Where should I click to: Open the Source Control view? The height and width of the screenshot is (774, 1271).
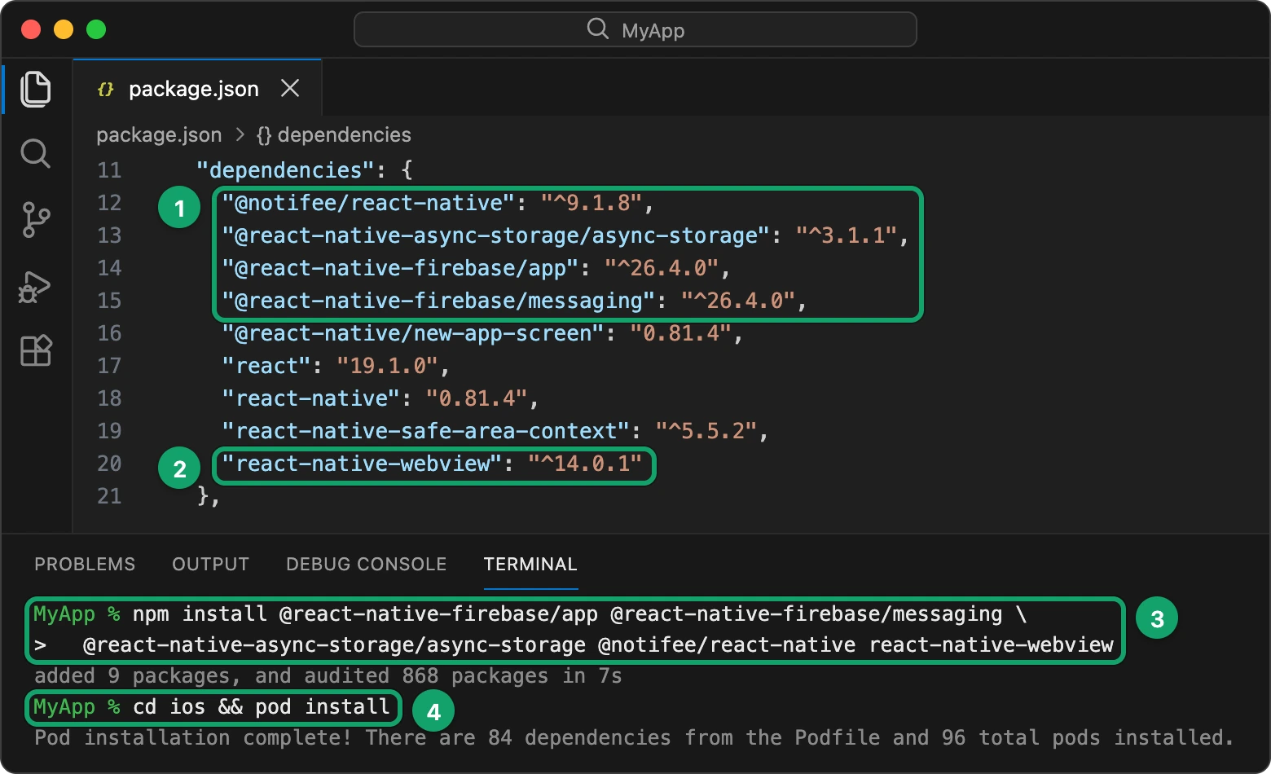(x=36, y=220)
